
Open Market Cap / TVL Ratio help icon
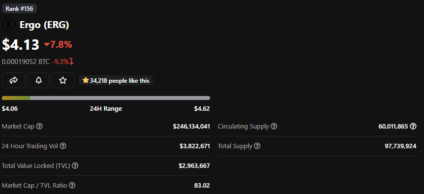point(72,185)
